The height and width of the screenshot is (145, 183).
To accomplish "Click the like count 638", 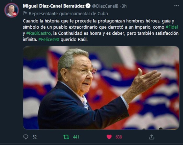I will point(119,137).
